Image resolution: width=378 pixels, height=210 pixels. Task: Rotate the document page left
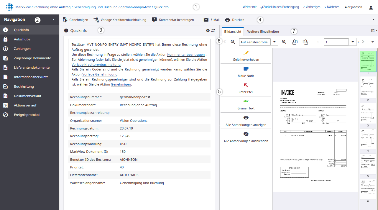coord(295,42)
